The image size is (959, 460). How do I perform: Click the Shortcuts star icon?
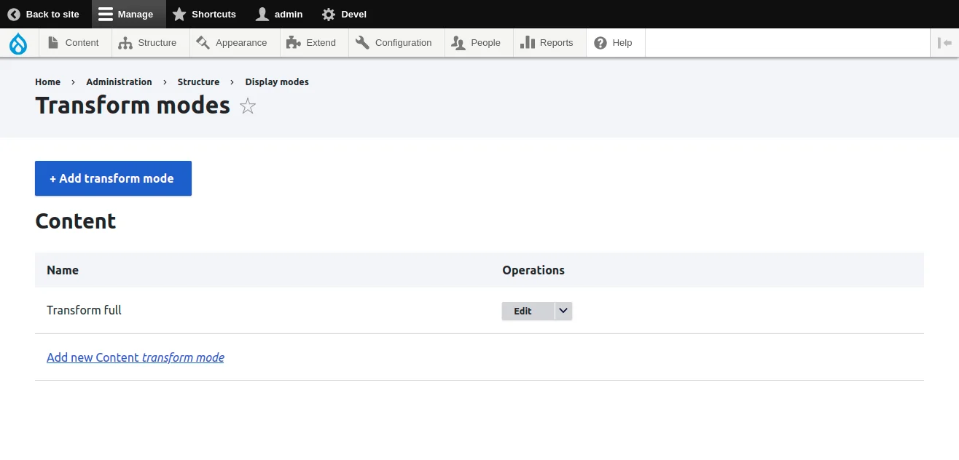179,14
